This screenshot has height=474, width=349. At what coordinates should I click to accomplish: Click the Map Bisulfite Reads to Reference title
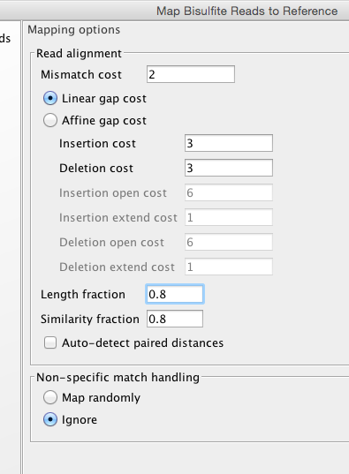tap(247, 11)
